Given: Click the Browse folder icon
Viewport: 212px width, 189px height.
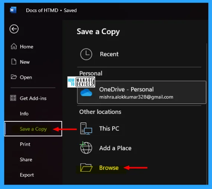Looking at the screenshot, I should (x=86, y=168).
